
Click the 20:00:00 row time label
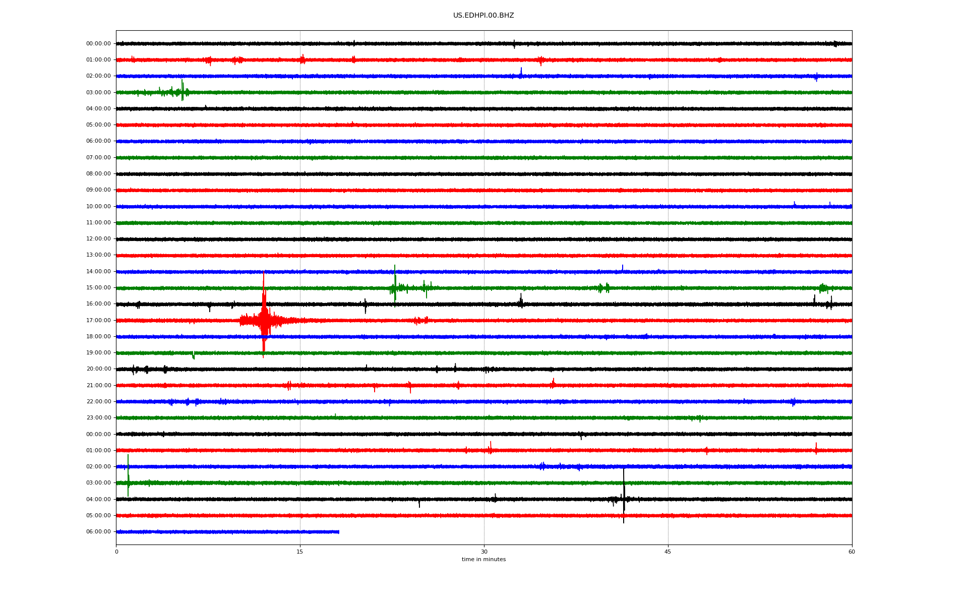point(98,369)
